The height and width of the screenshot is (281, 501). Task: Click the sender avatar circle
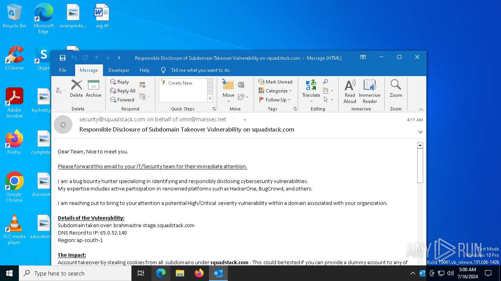pos(63,124)
